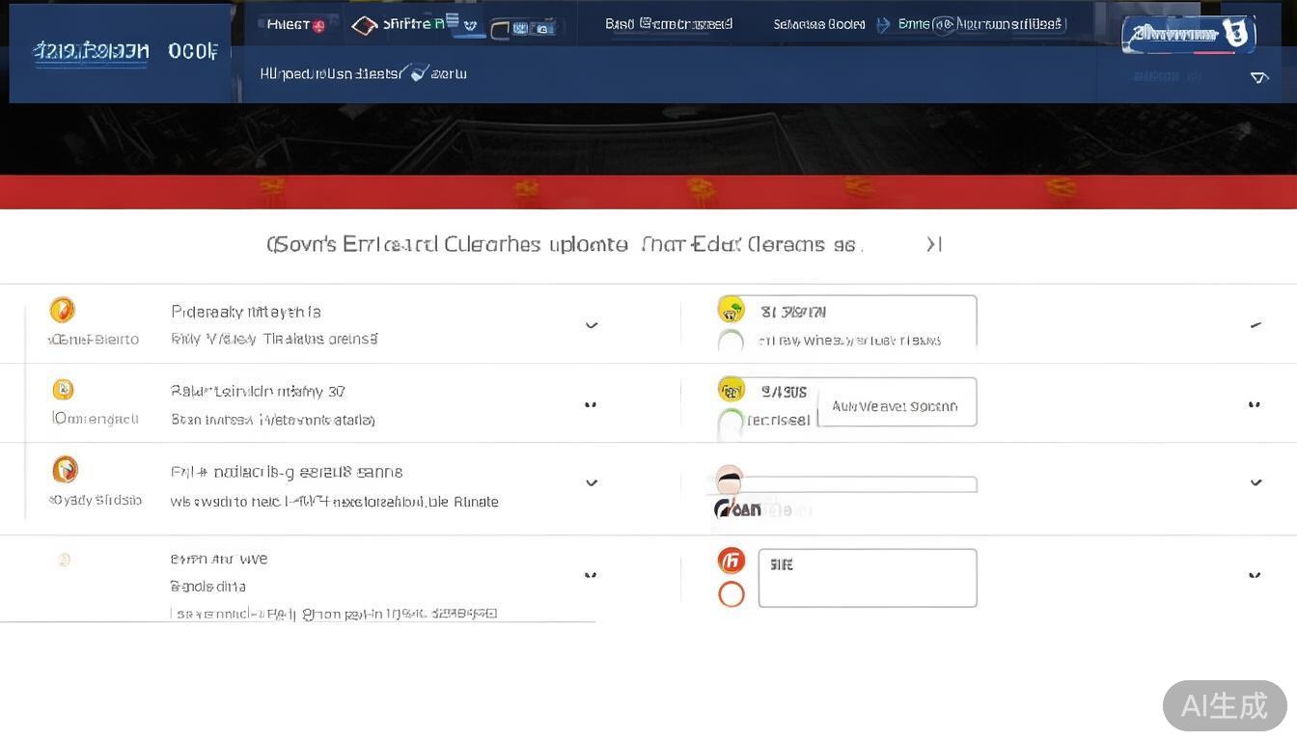Select the green radio circle in the first right row
Screen dimensions: 1297x741
[731, 341]
